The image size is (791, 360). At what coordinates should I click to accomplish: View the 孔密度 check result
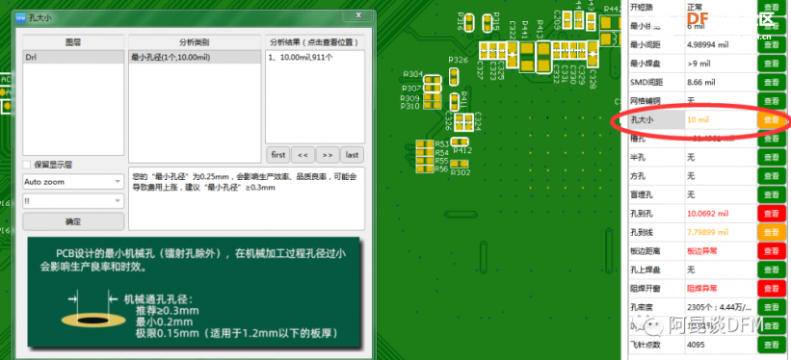click(772, 307)
